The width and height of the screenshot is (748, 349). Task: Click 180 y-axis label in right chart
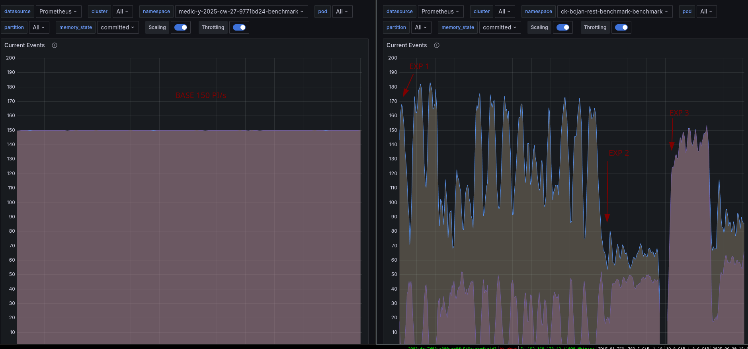[x=393, y=87]
